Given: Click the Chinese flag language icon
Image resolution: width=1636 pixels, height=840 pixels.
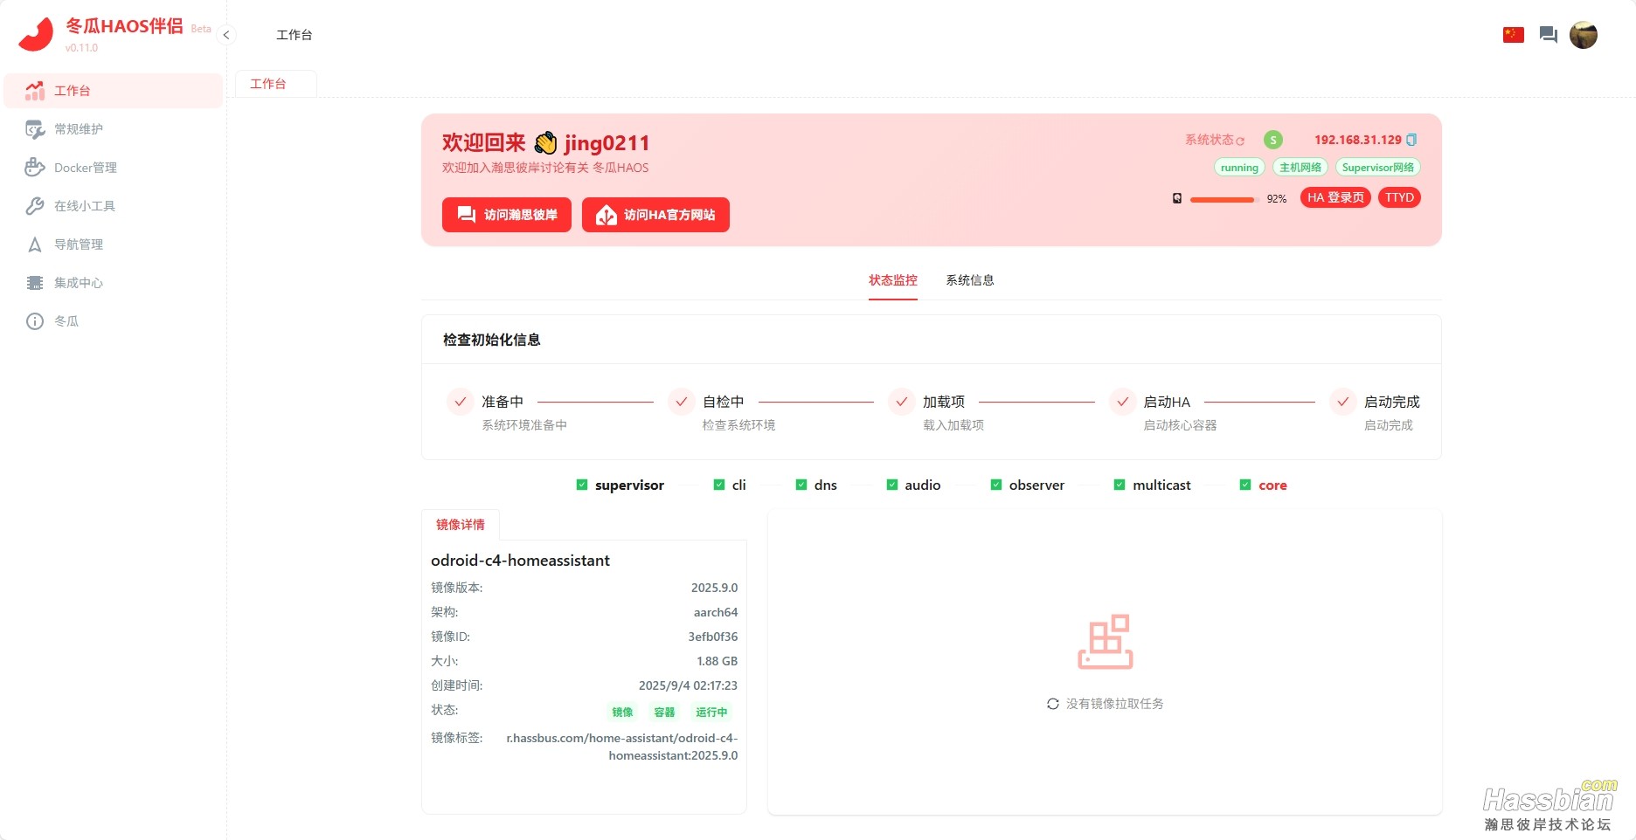Looking at the screenshot, I should tap(1514, 35).
